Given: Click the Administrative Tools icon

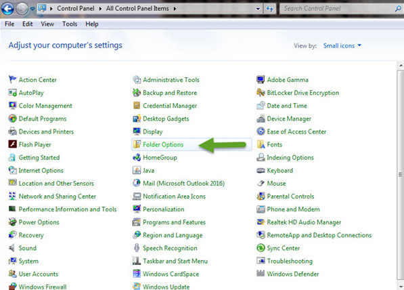Looking at the screenshot, I should (137, 79).
